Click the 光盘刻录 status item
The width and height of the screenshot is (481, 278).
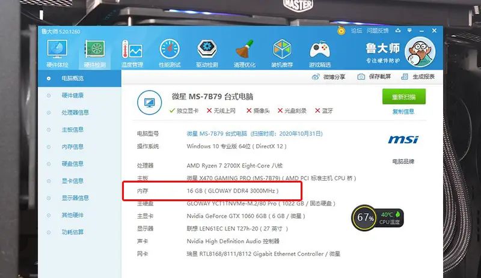click(292, 110)
